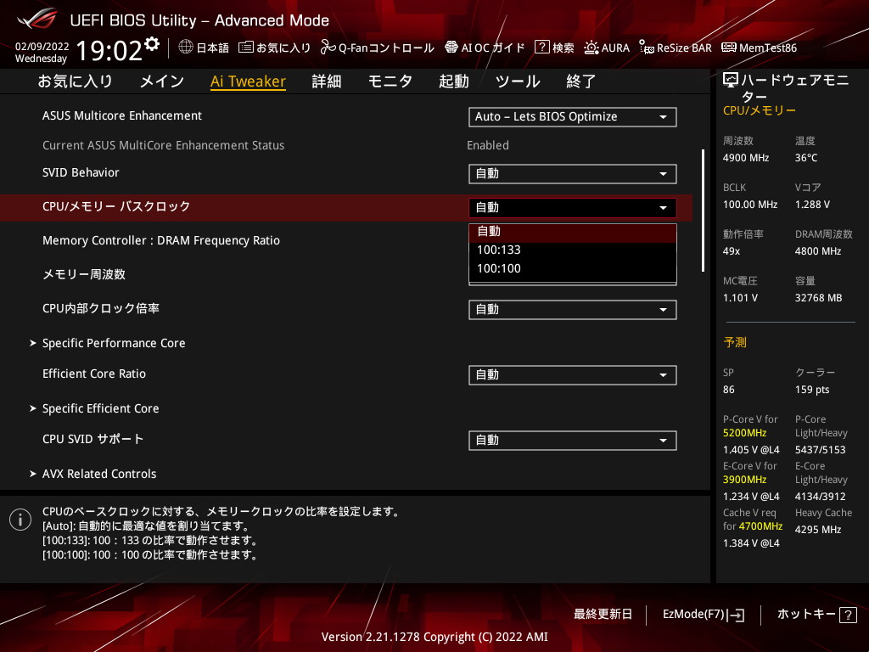This screenshot has width=869, height=652.
Task: Open SVID Behavior dropdown
Action: pos(573,173)
